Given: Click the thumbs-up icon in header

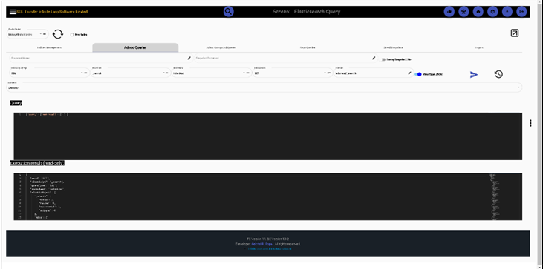Looking at the screenshot, I should (x=449, y=12).
